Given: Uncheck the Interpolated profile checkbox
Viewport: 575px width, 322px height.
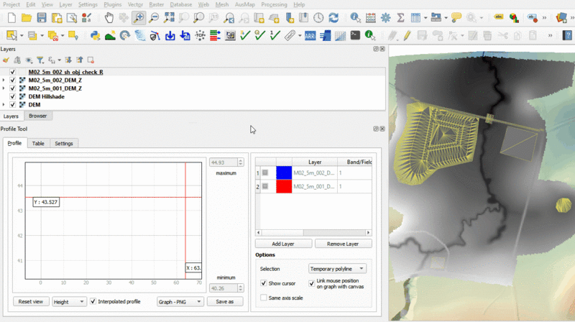Looking at the screenshot, I should (x=93, y=302).
